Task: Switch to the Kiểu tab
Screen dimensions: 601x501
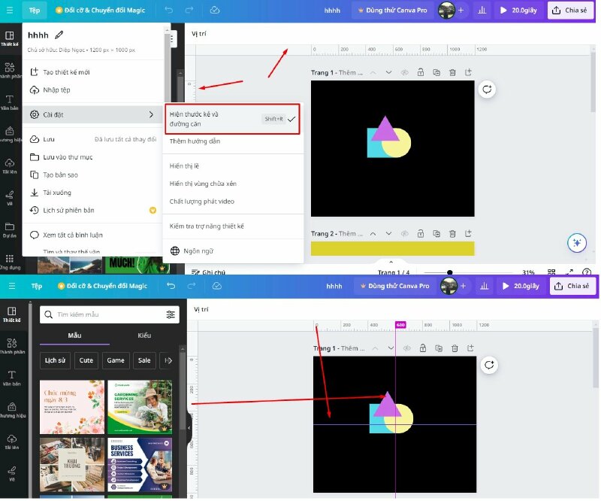Action: [144, 336]
